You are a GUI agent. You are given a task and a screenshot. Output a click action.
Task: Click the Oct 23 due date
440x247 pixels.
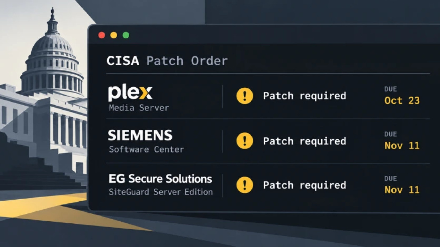pyautogui.click(x=402, y=100)
